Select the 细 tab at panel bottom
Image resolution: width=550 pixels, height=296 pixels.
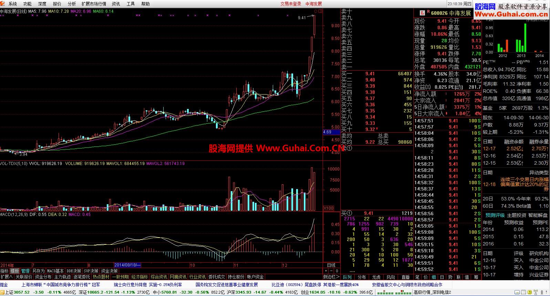tap(434, 277)
